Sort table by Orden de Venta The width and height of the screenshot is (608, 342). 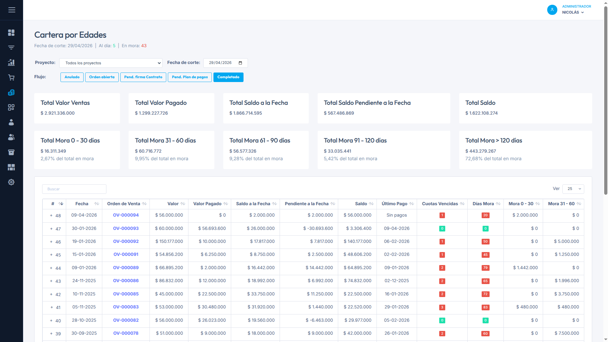pos(144,204)
